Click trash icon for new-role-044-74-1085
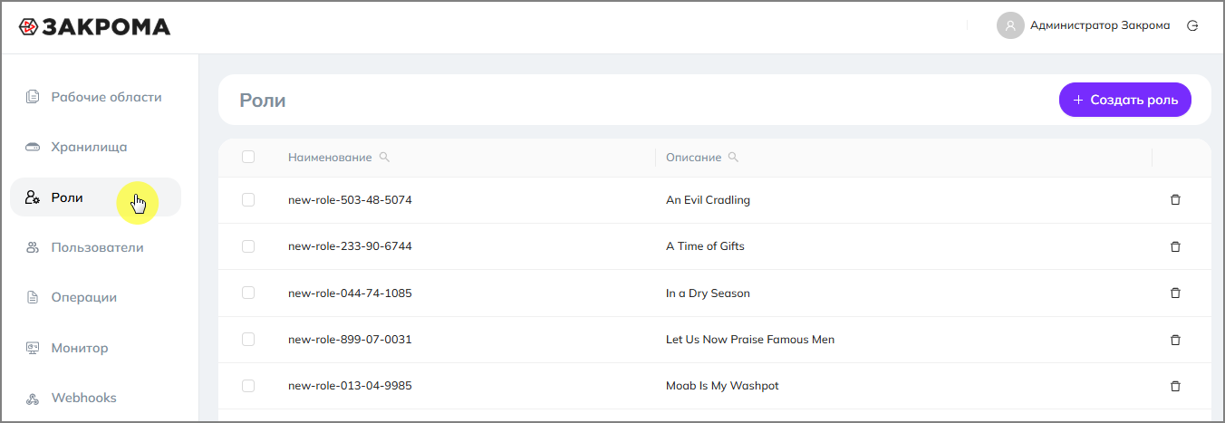1225x423 pixels. pos(1175,293)
